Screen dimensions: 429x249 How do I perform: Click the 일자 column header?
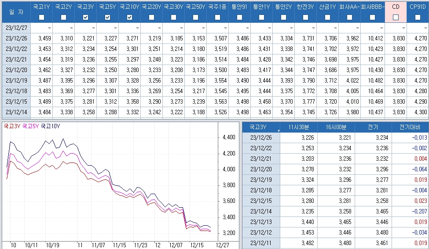click(16, 12)
